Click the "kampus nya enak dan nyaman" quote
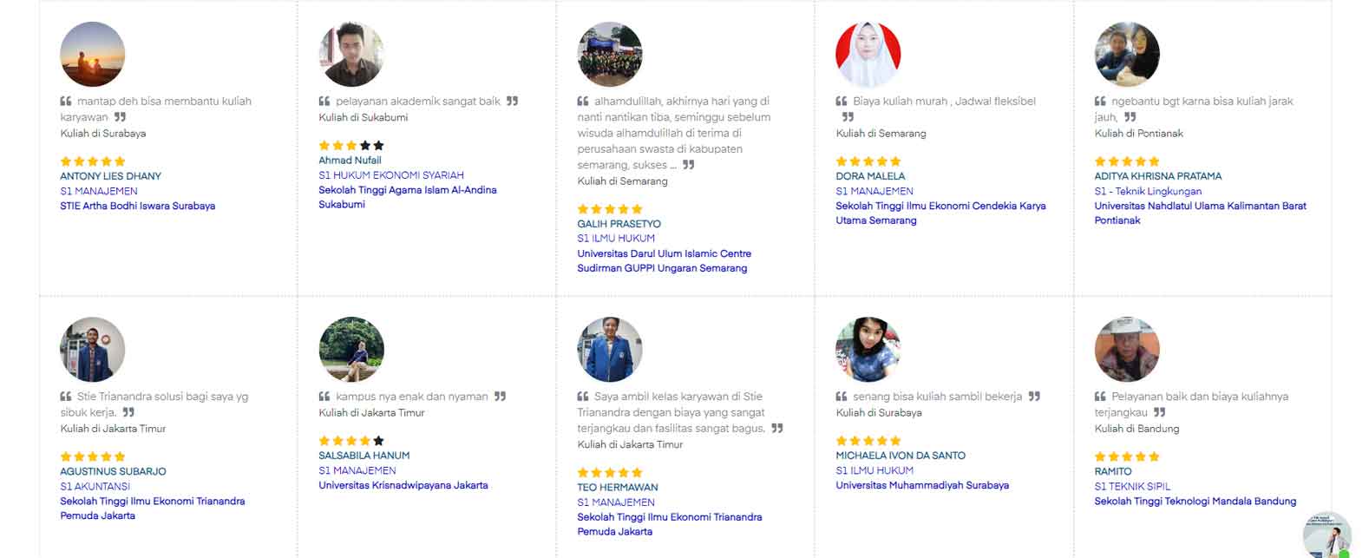 click(412, 397)
